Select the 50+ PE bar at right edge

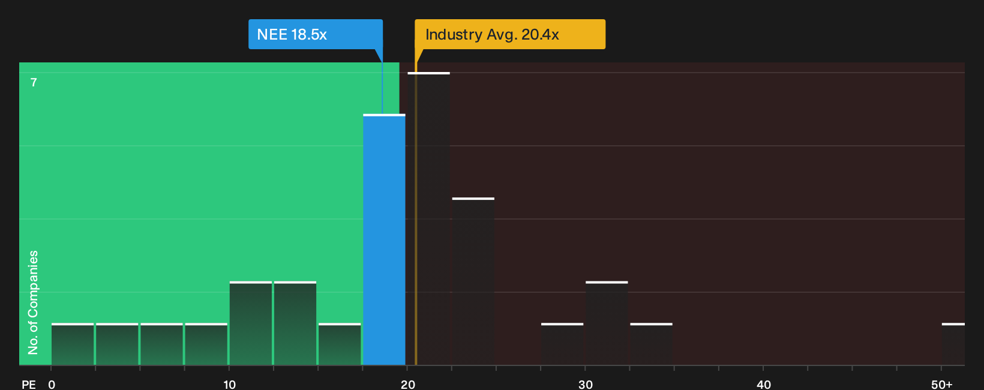[953, 344]
